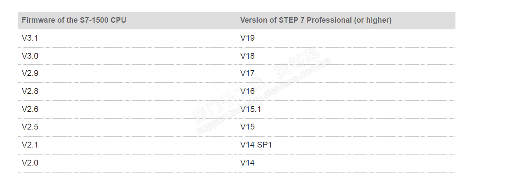The image size is (519, 180).
Task: Select the V3.1 firmware cell
Action: click(x=30, y=38)
